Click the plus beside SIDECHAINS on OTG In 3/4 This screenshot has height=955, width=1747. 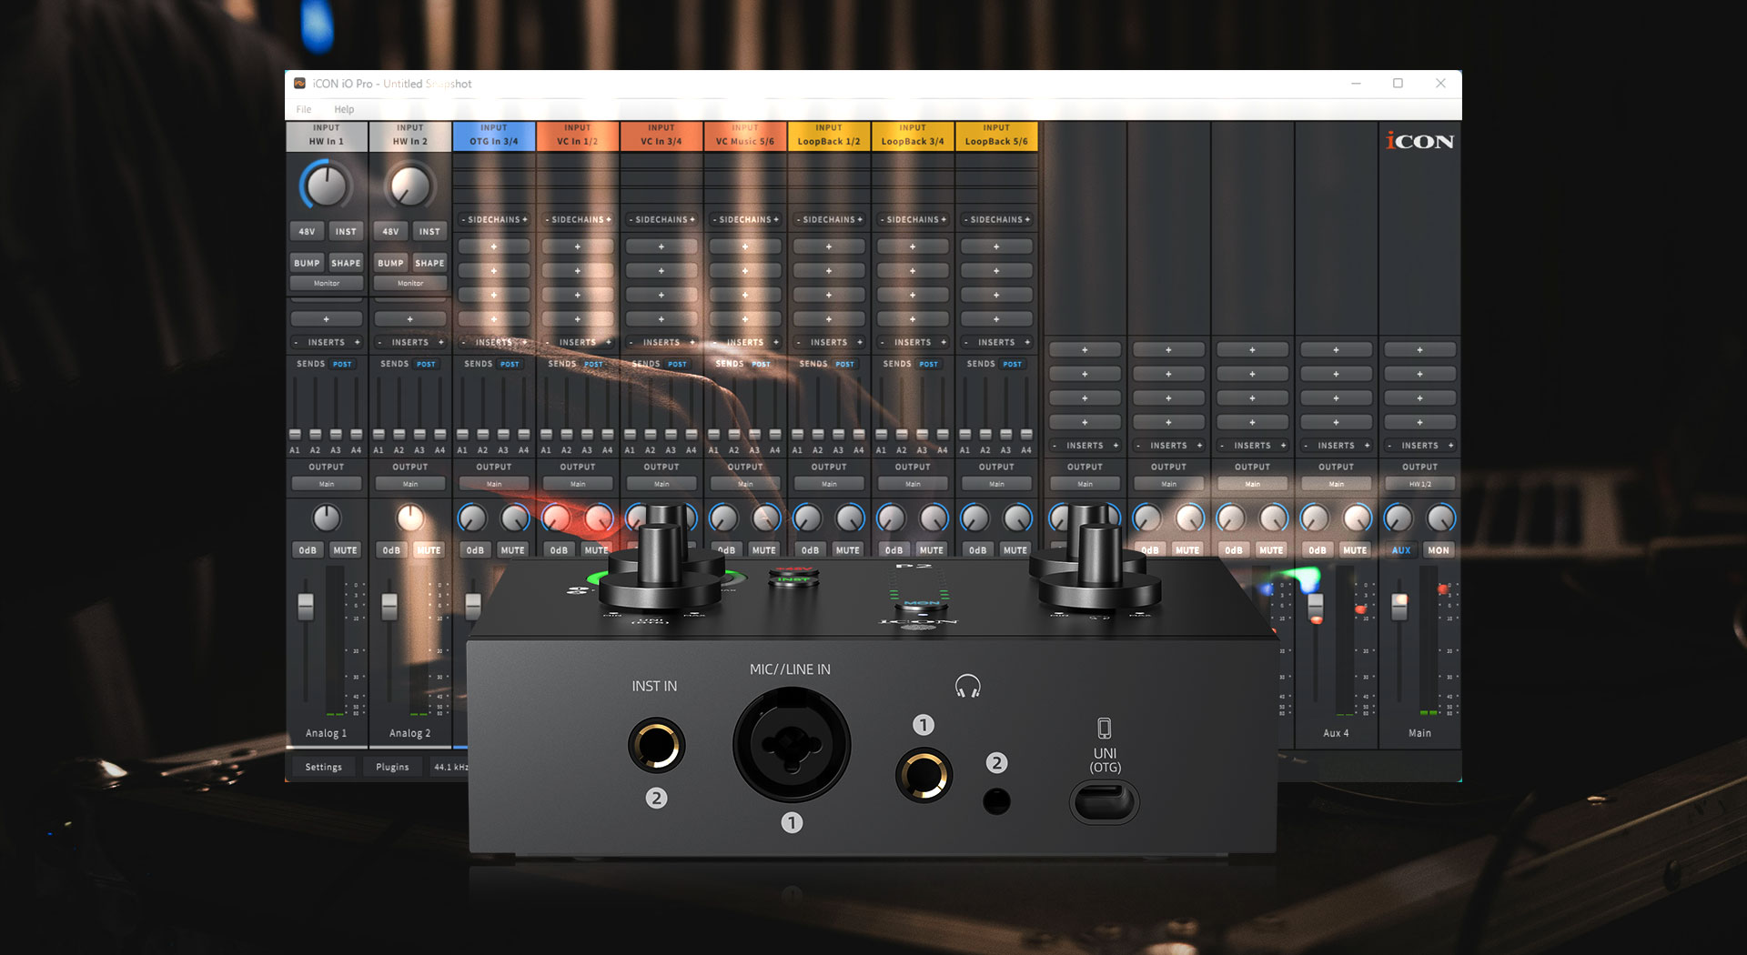[x=525, y=219]
